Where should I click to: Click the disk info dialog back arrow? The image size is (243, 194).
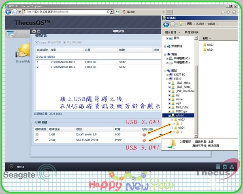coord(34,31)
